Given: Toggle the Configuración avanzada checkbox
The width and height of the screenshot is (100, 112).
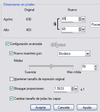Looking at the screenshot, I should pos(7,44).
